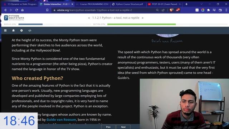Click the green section progress bar
Image resolution: width=229 pixels, height=129 pixels.
pos(141,24)
